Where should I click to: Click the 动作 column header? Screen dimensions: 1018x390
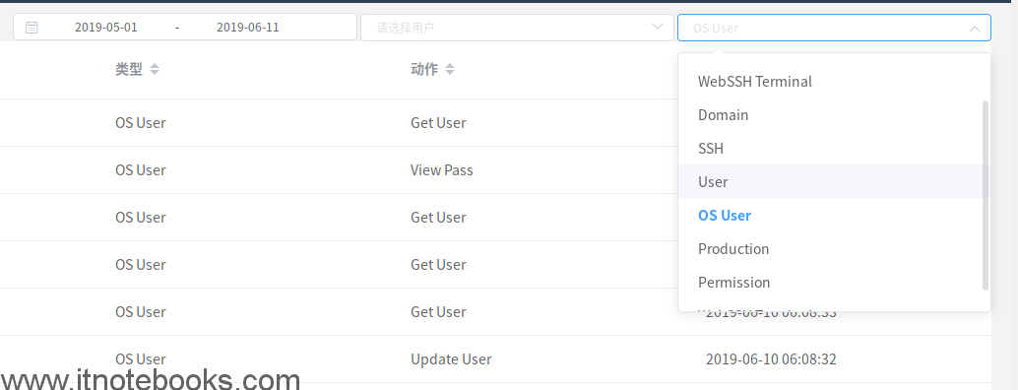point(424,69)
